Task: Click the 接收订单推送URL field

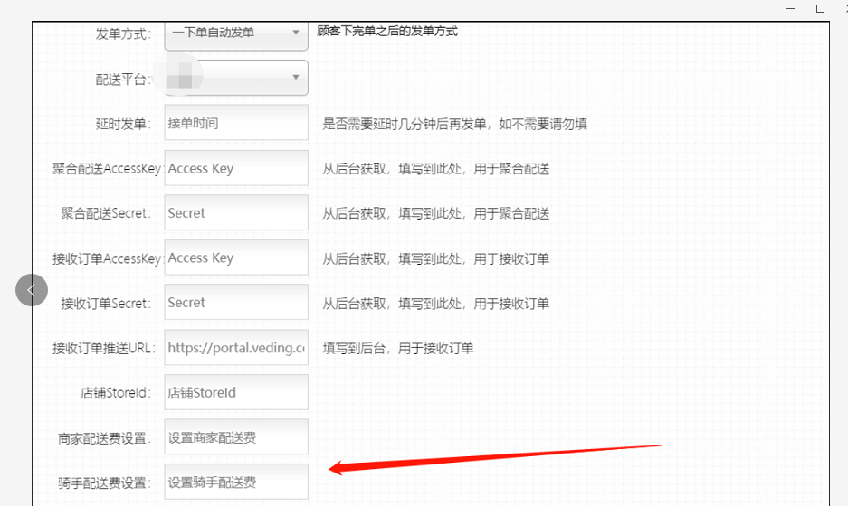Action: coord(235,348)
